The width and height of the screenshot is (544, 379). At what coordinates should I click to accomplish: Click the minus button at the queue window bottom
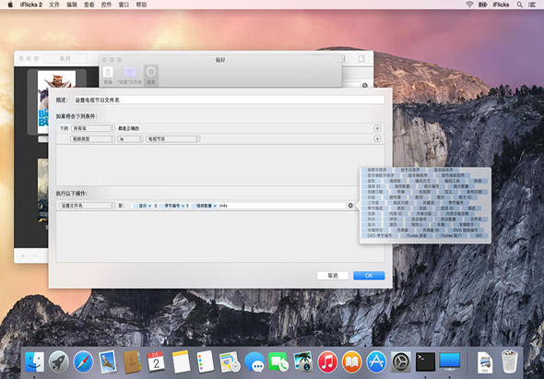(x=35, y=256)
